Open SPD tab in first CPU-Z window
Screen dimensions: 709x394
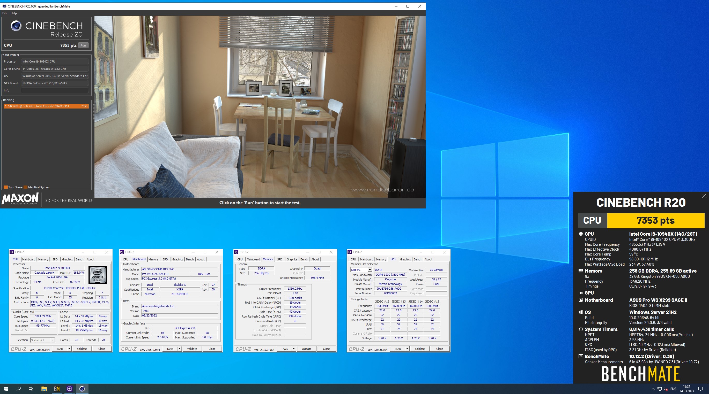point(55,259)
